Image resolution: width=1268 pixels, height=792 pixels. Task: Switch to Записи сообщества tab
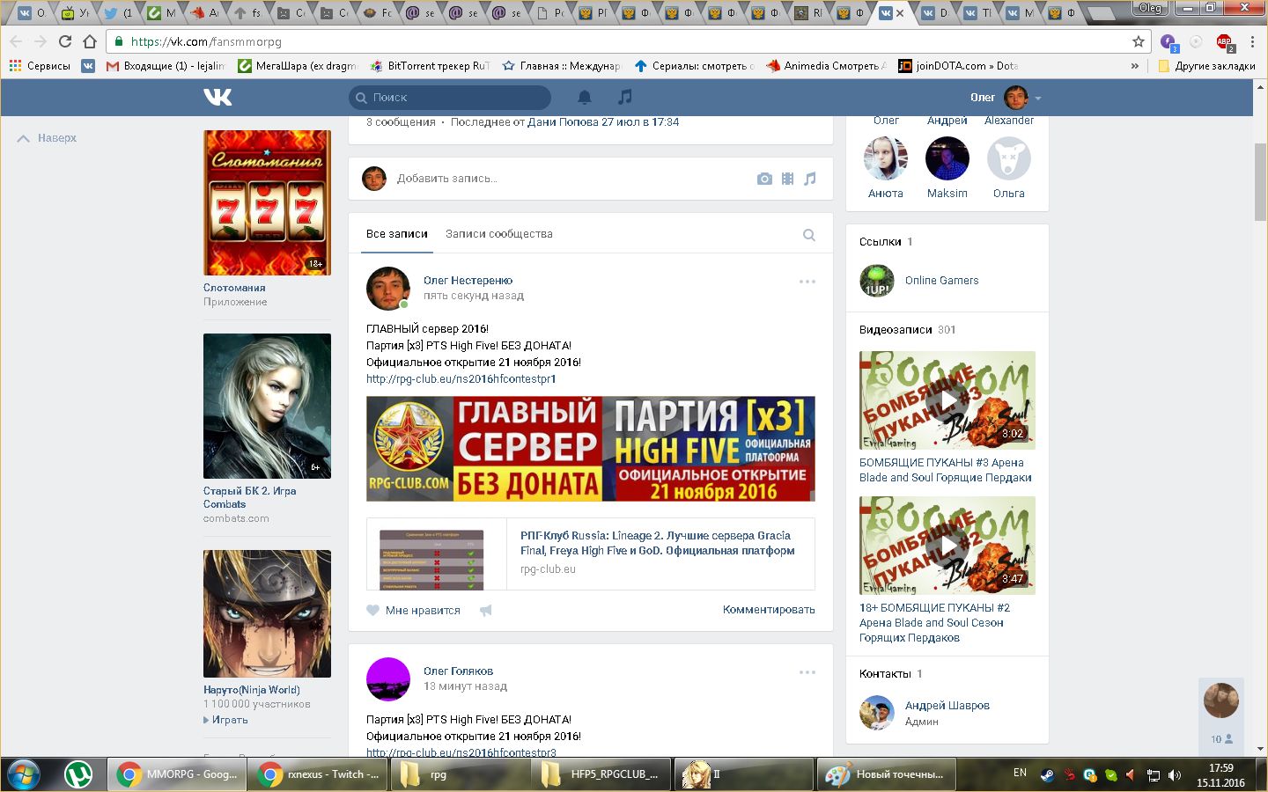click(x=499, y=234)
